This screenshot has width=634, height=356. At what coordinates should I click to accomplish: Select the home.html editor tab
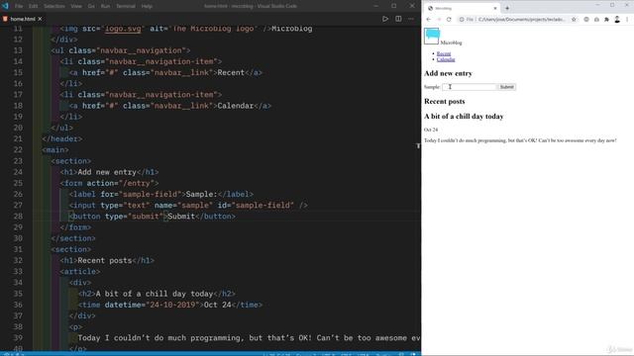[x=22, y=19]
